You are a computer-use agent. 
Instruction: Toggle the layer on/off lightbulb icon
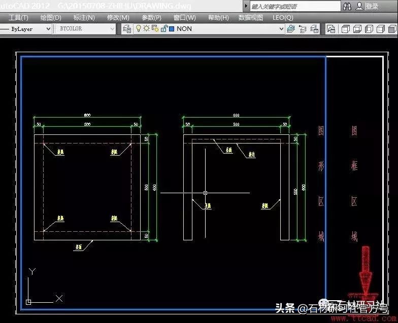[x=138, y=29]
